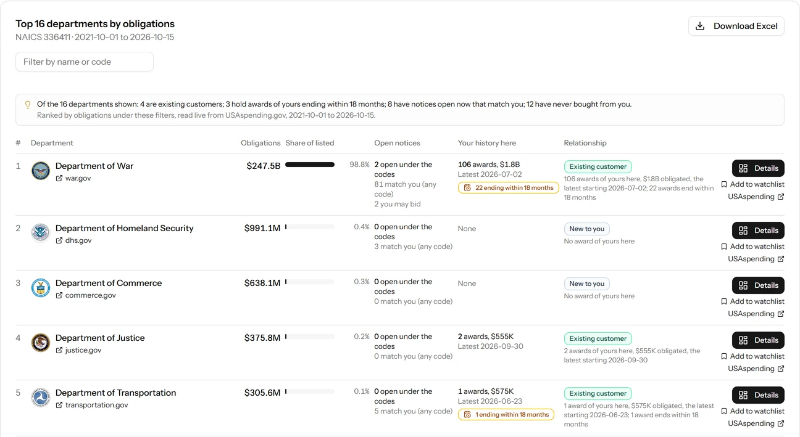Click the Department of Transportation seal icon
The width and height of the screenshot is (800, 437).
point(41,398)
